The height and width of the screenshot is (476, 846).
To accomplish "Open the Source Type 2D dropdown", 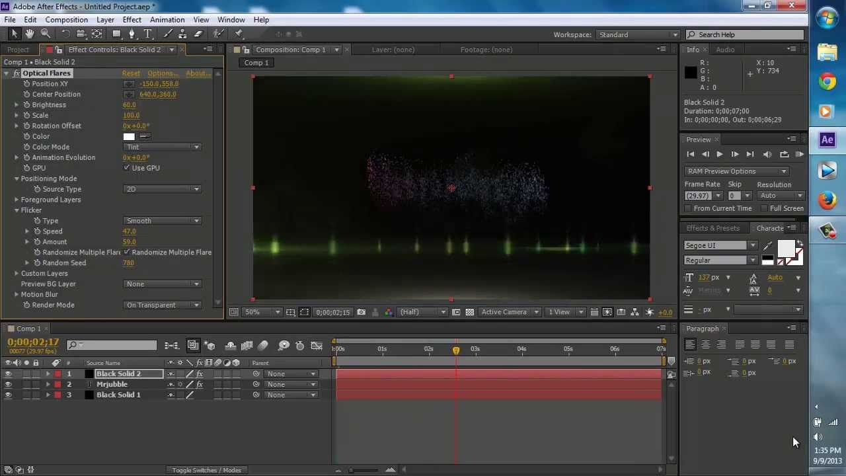I will pyautogui.click(x=163, y=190).
